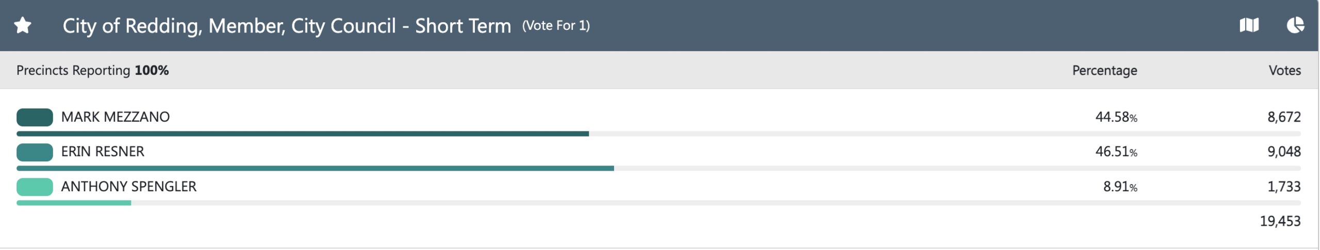Viewport: 1320px width, 250px height.
Task: Click the 19,453 total votes figure
Action: tap(1280, 221)
